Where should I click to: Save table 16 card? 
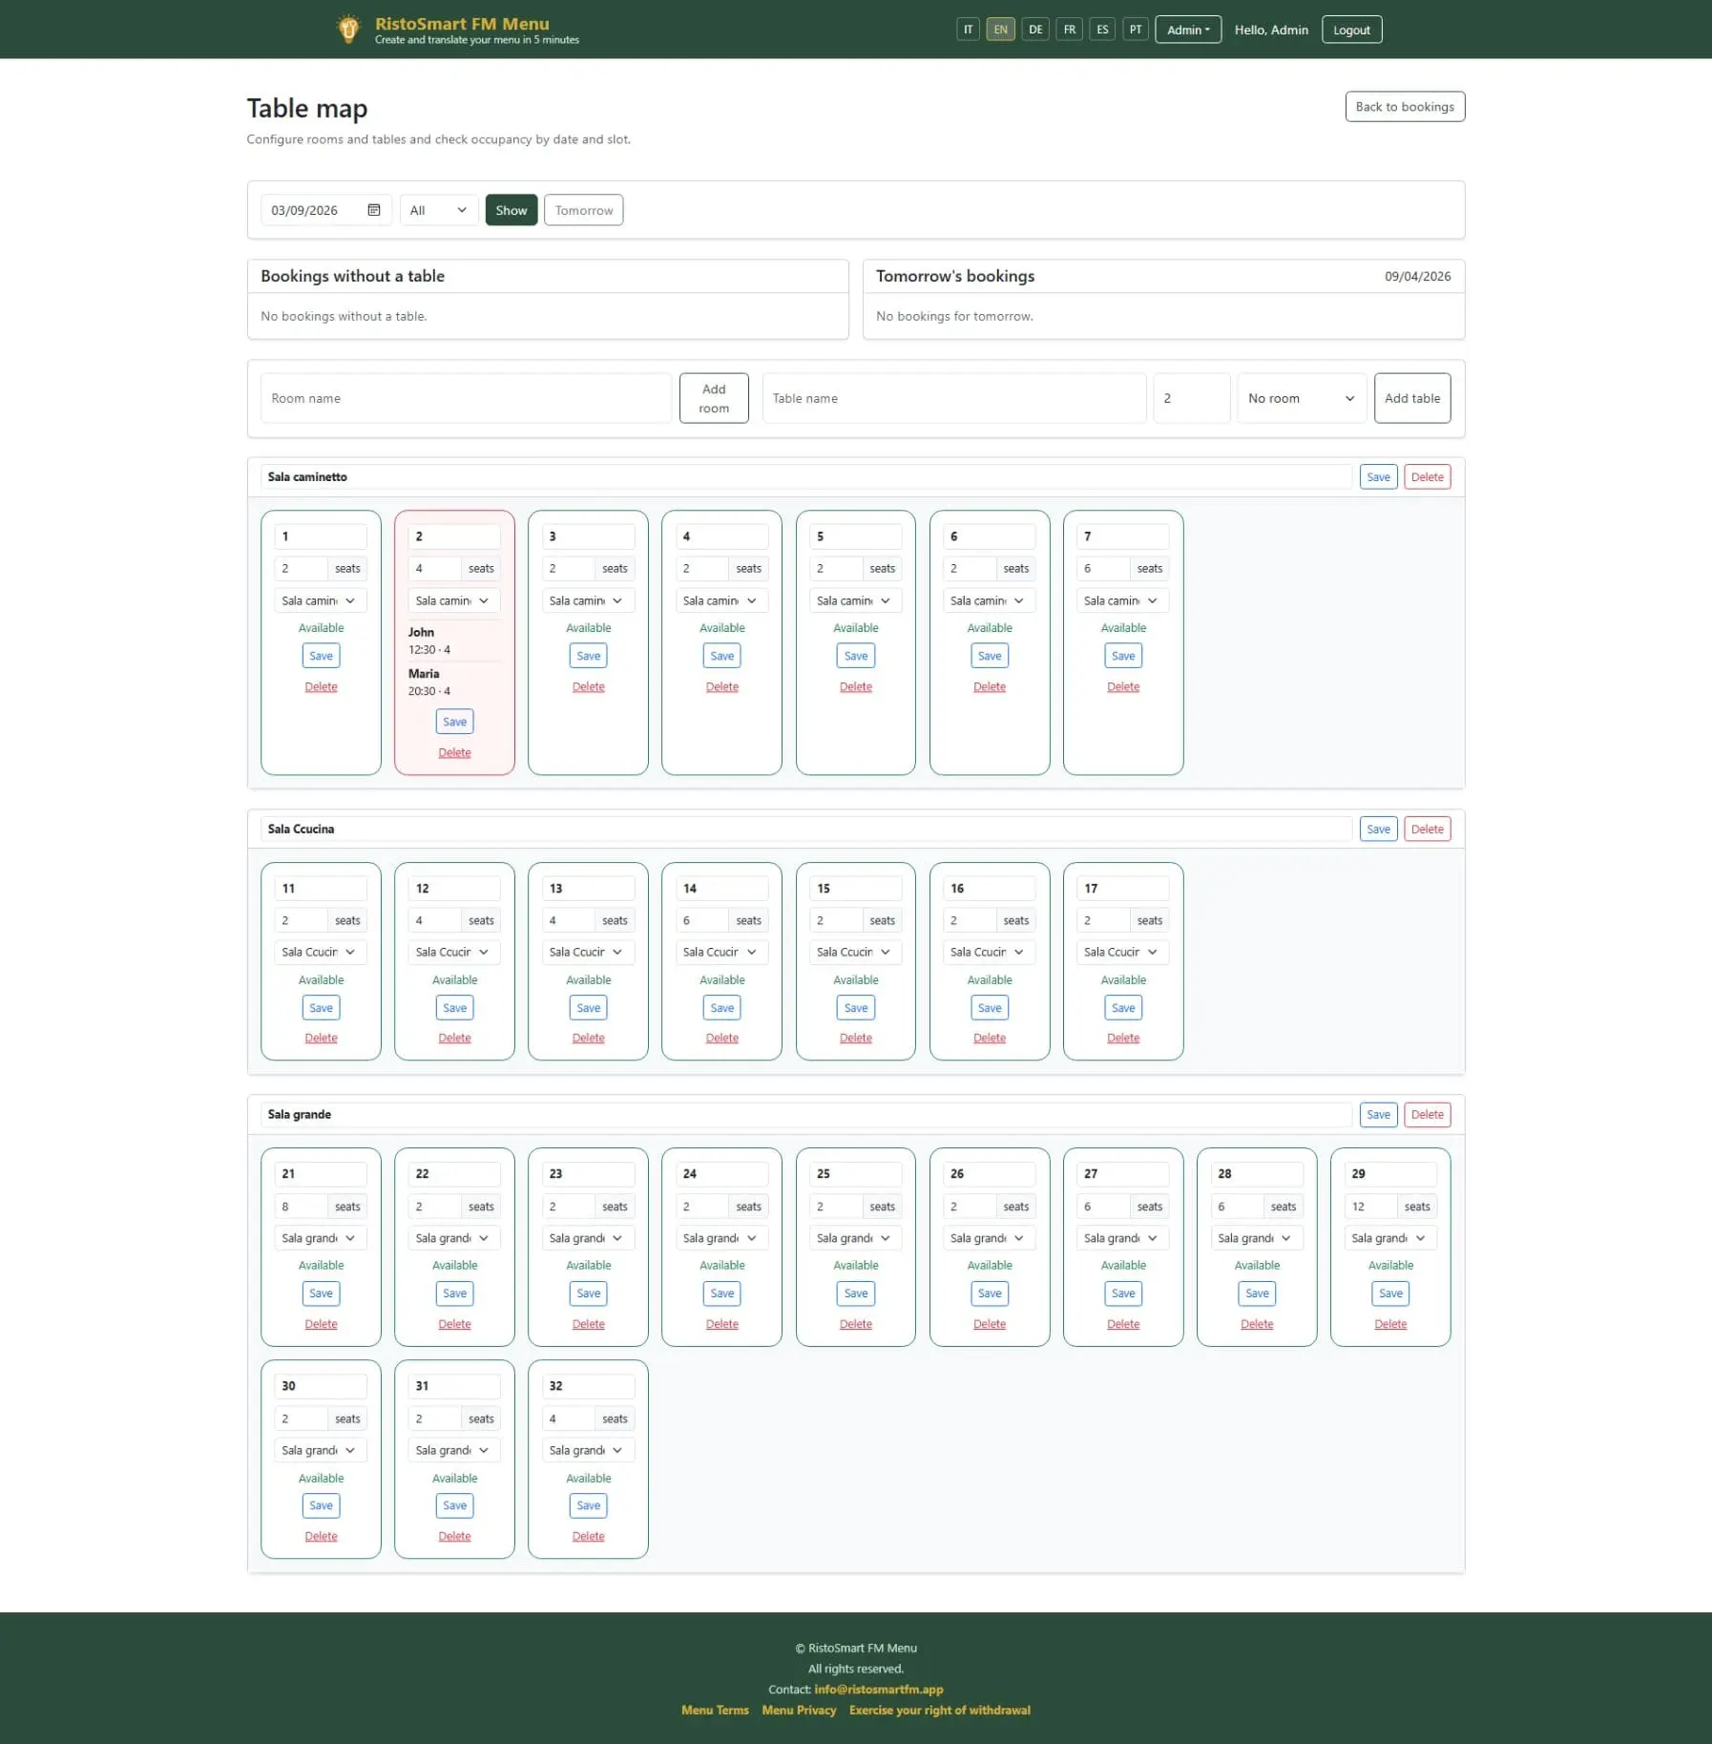pyautogui.click(x=990, y=1008)
